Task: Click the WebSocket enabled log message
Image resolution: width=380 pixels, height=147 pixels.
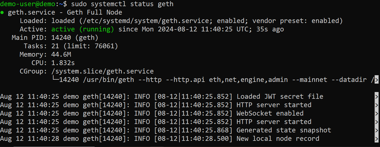Action: [270, 113]
